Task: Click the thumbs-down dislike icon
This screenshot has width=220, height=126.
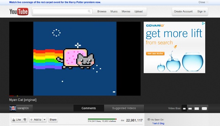Action: point(25,119)
